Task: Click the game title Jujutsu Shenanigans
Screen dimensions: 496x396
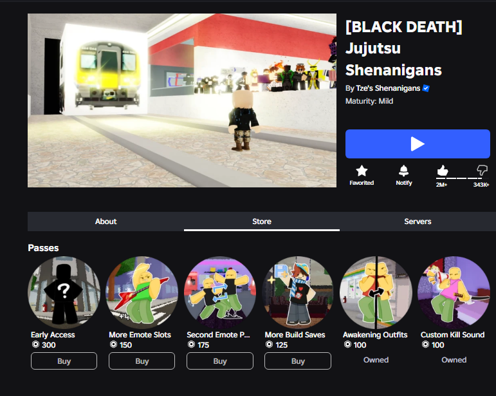Action: coord(403,48)
